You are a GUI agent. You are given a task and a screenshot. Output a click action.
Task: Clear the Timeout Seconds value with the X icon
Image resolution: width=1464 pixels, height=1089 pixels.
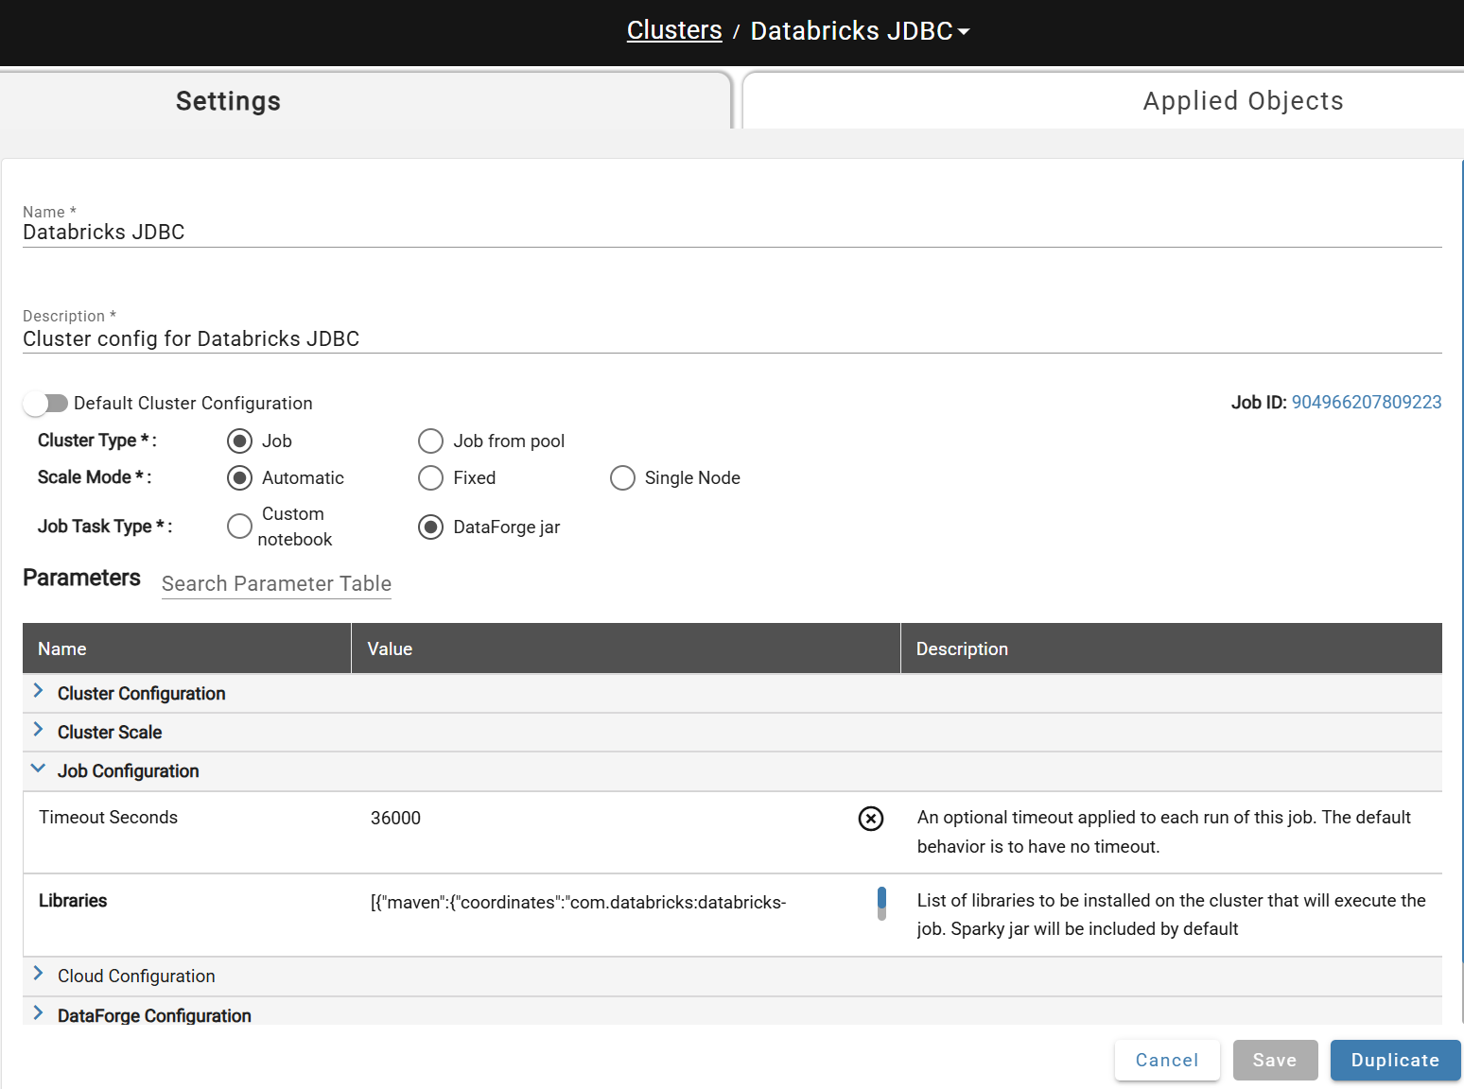tap(870, 819)
